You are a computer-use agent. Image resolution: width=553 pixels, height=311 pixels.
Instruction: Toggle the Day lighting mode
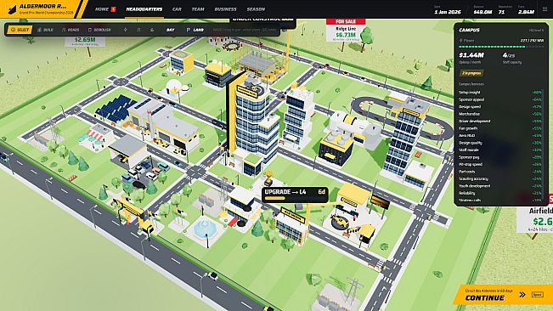pos(171,30)
